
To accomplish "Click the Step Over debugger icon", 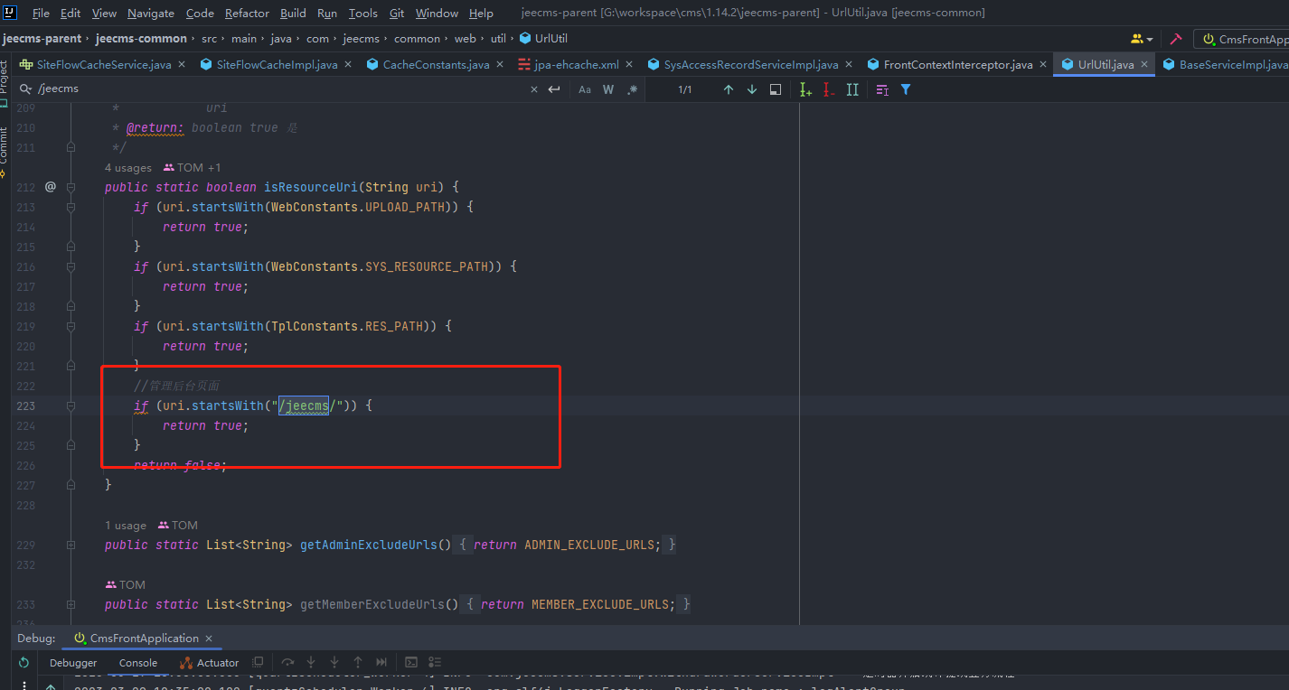I will pyautogui.click(x=287, y=663).
